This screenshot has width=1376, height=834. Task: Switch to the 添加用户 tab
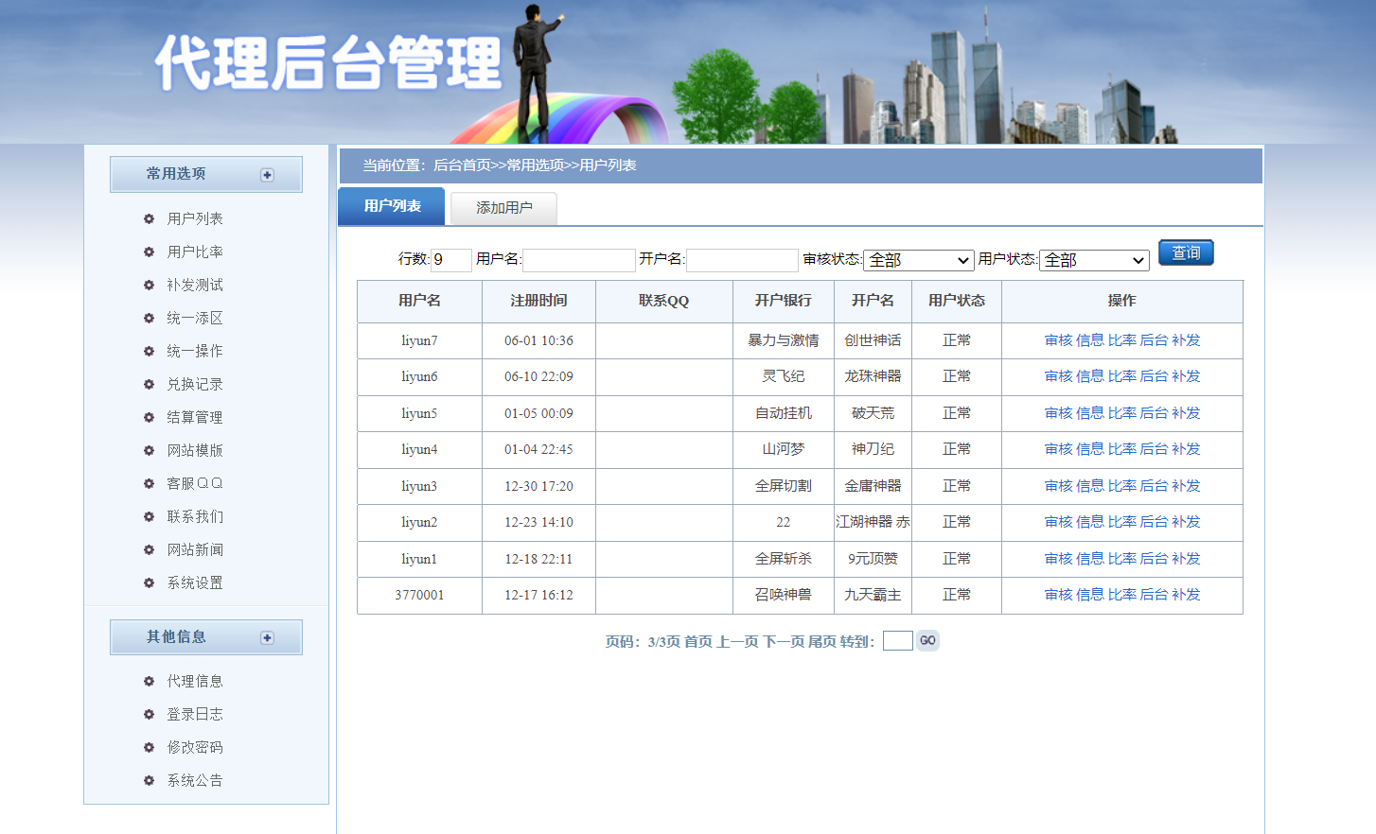click(x=503, y=208)
